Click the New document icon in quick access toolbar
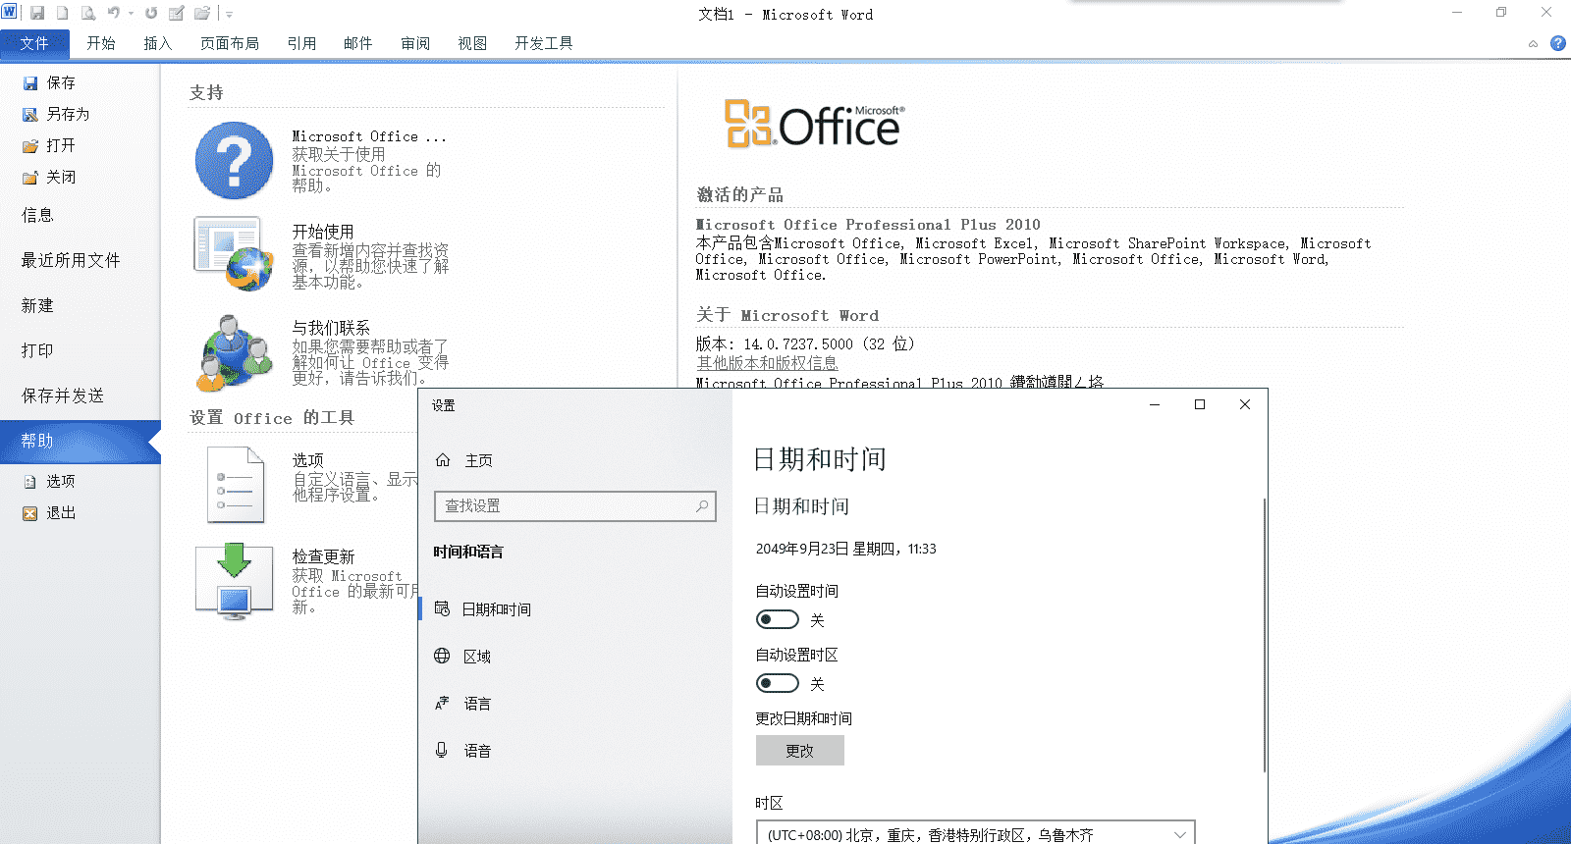Screen dimensions: 1571x844 coord(63,14)
